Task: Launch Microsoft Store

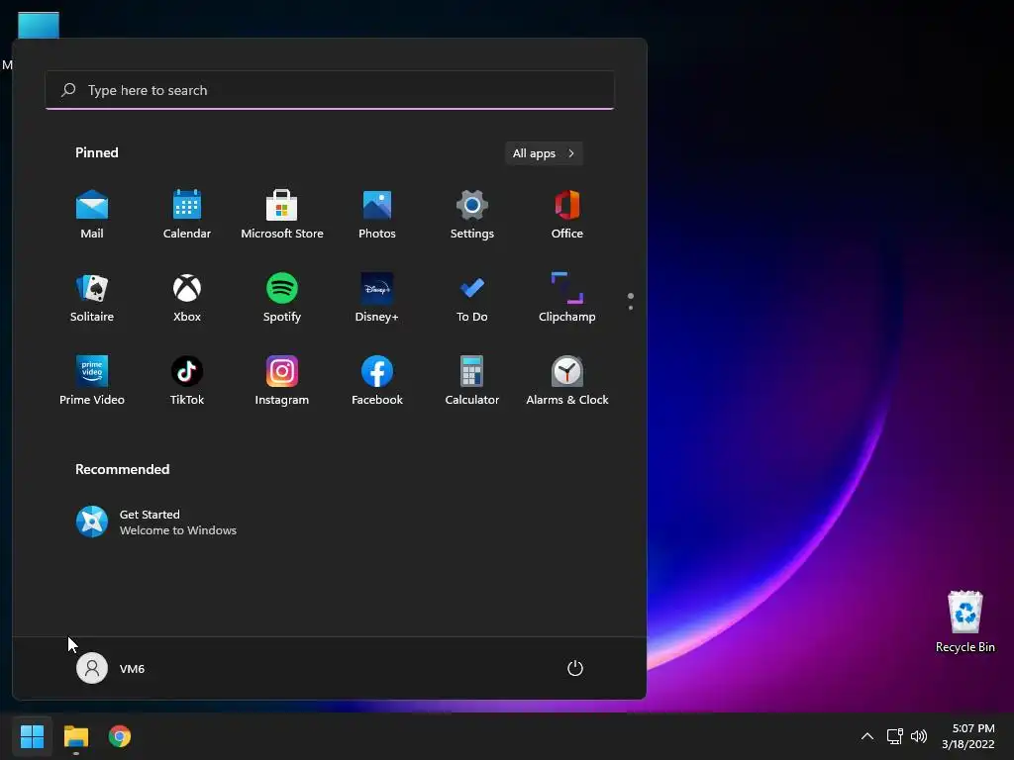Action: point(282,215)
